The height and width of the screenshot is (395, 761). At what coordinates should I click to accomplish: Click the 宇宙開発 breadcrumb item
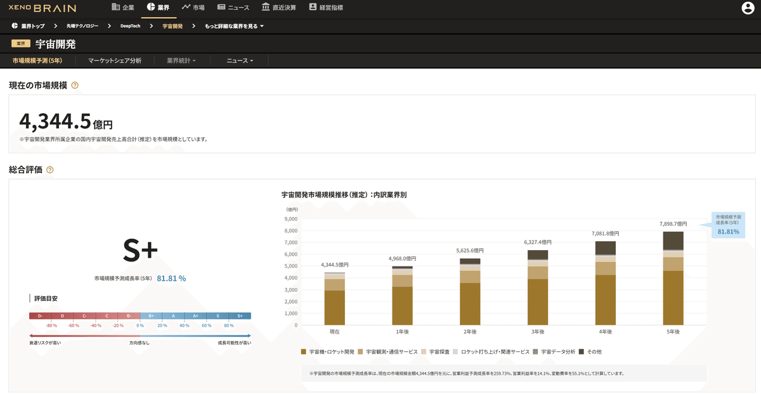pyautogui.click(x=172, y=26)
